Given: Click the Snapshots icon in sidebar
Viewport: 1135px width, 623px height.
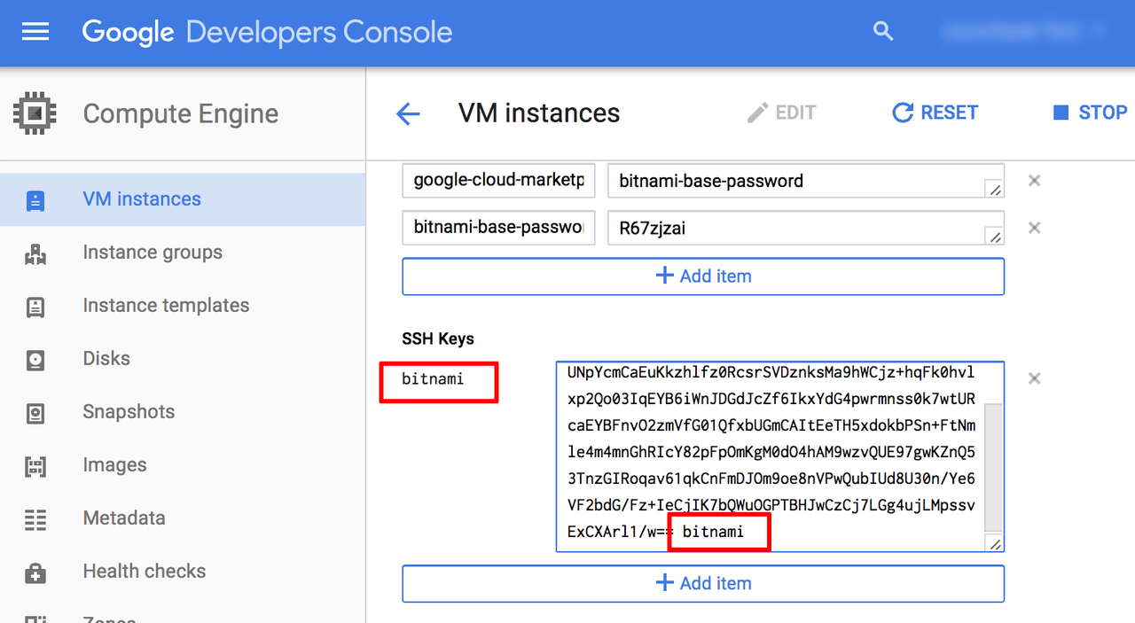Looking at the screenshot, I should [35, 413].
